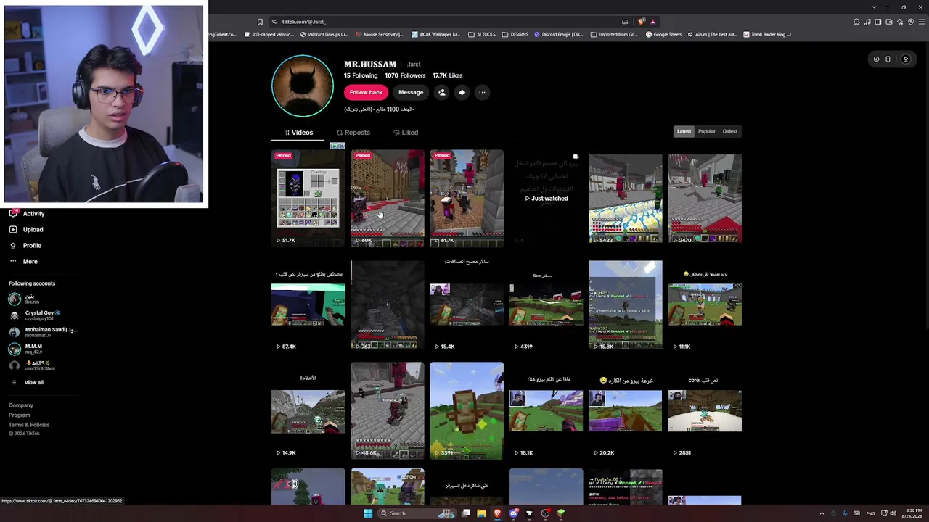Screen dimensions: 929x522
Task: Open File Explorer from taskbar
Action: pyautogui.click(x=481, y=513)
